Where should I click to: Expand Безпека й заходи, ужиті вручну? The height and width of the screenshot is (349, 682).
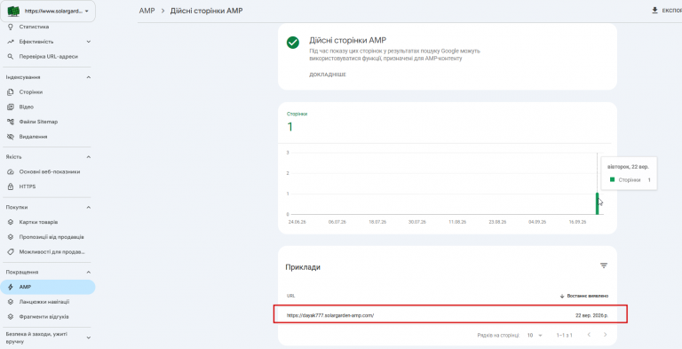point(89,337)
